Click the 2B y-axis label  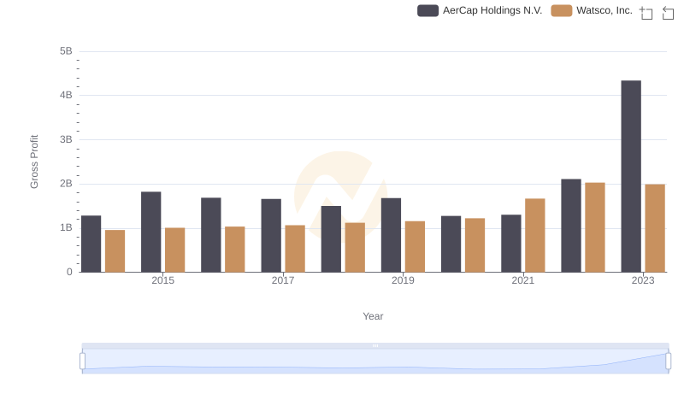66,184
